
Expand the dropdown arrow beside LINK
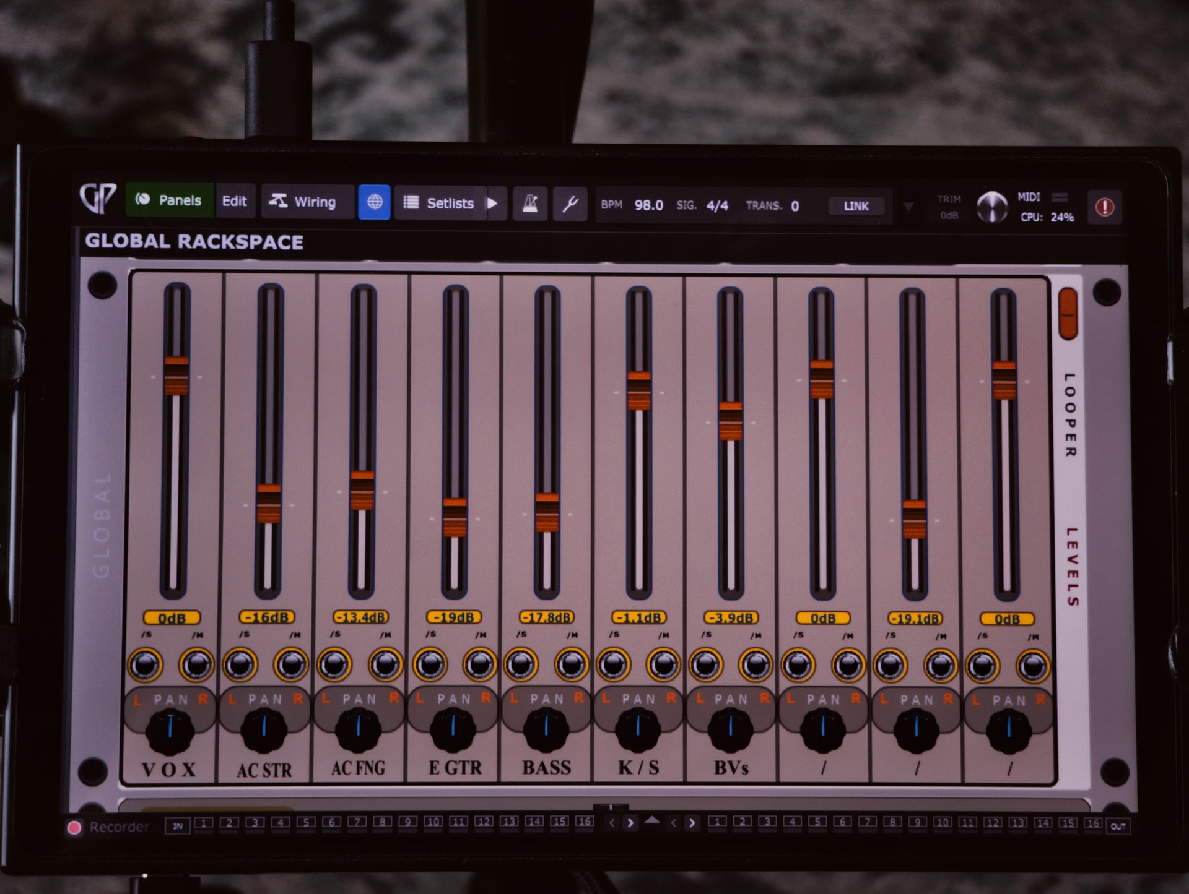point(908,207)
